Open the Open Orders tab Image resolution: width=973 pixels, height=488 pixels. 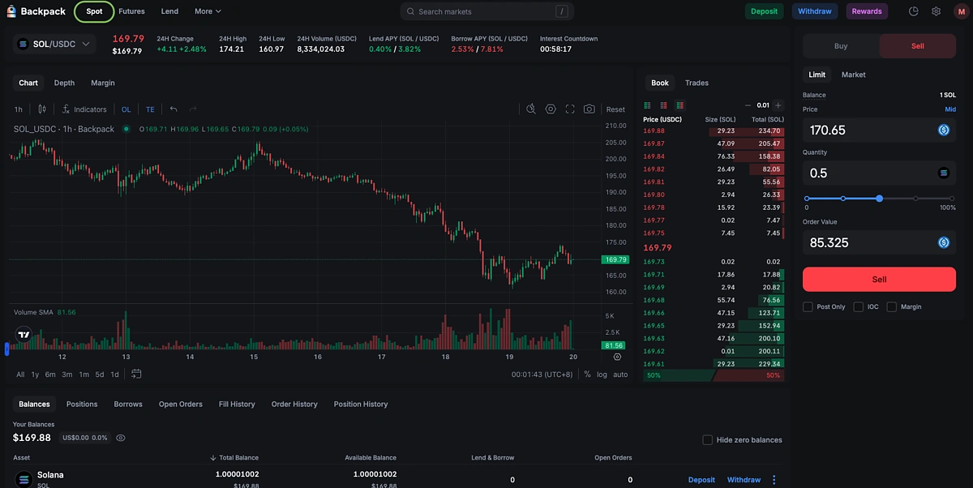point(181,404)
